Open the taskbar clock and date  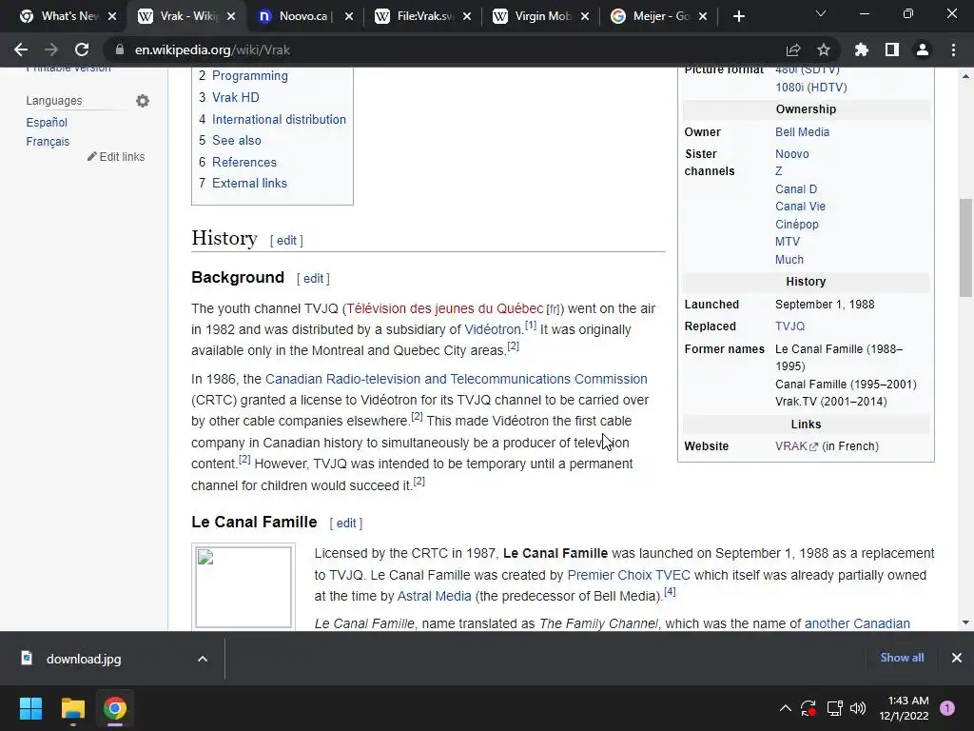point(904,708)
